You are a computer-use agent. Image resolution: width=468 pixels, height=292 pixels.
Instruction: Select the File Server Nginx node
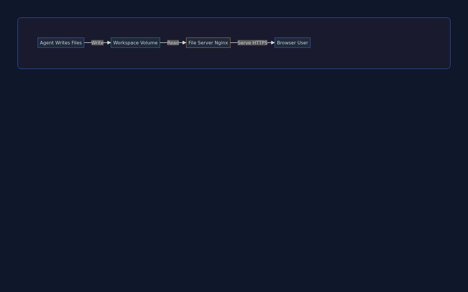(208, 43)
